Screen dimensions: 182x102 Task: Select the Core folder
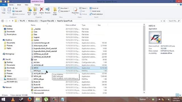35,32
